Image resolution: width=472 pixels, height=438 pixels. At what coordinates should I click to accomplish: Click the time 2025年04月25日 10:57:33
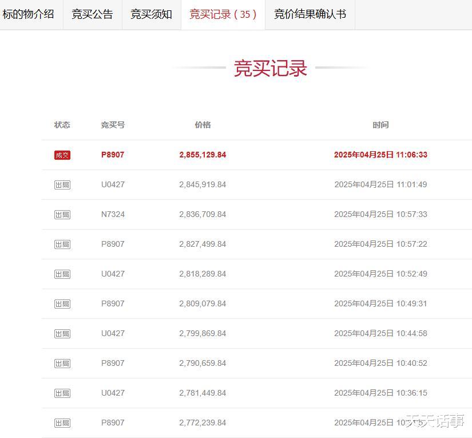point(380,214)
